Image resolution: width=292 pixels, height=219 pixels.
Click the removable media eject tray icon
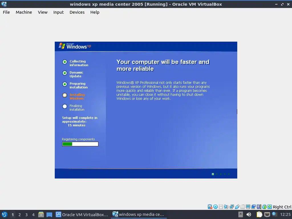241,214
